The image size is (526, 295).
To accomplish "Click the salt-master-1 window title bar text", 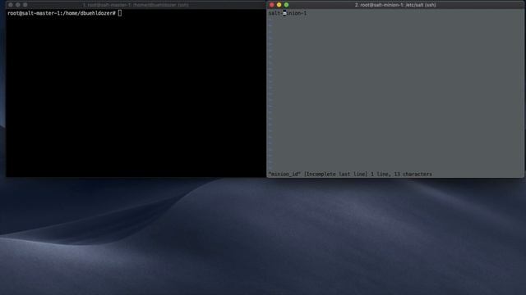I will (136, 5).
